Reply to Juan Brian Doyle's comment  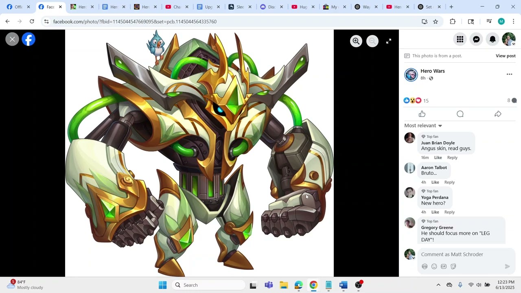click(x=452, y=157)
